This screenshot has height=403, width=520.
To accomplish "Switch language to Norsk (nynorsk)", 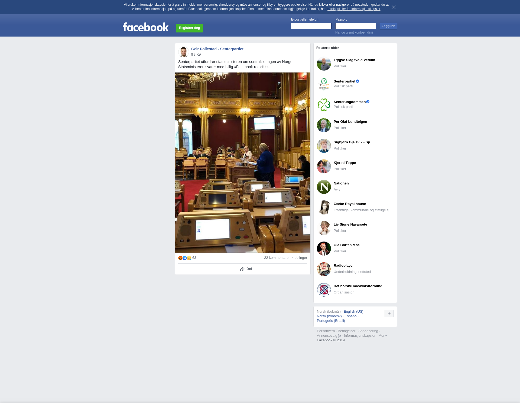I will [329, 316].
